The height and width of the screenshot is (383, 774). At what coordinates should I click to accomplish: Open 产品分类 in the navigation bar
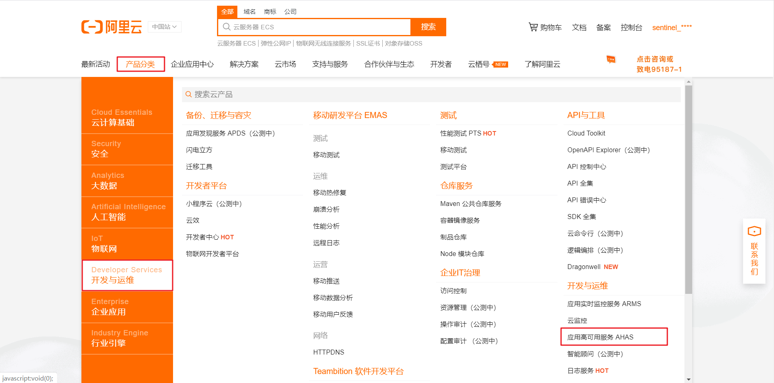140,64
